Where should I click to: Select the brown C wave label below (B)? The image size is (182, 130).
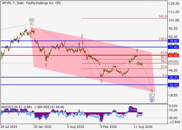(x=32, y=24)
